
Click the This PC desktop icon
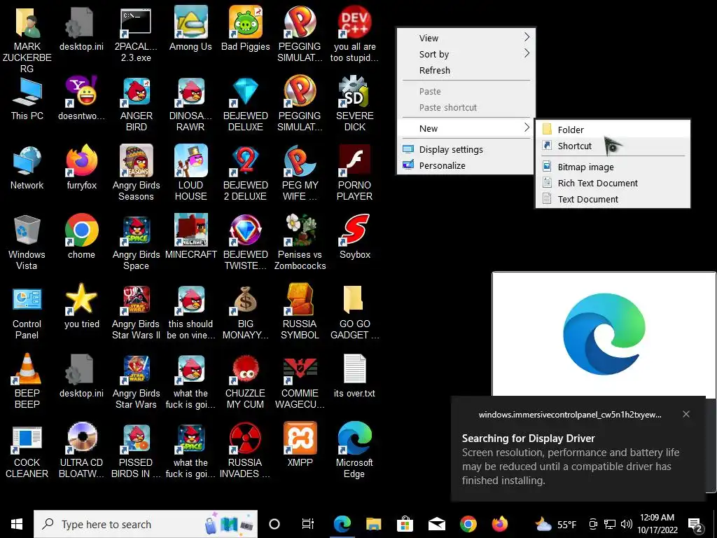[27, 99]
